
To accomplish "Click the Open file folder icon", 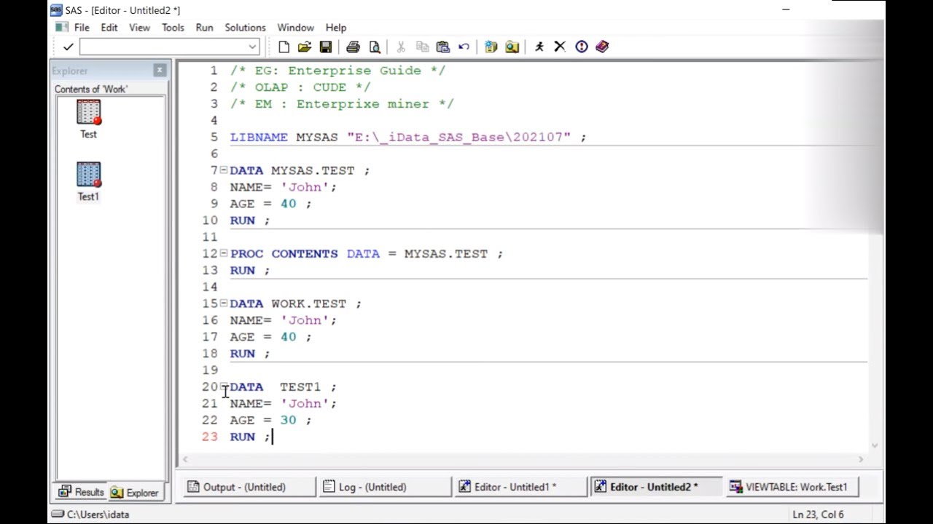I will tap(305, 47).
